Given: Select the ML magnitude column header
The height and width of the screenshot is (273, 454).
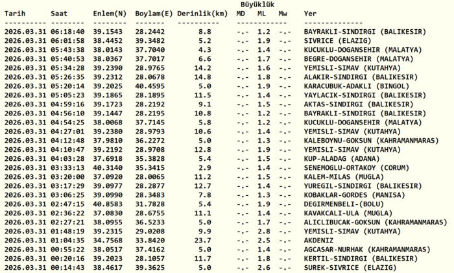Looking at the screenshot, I should point(261,13).
